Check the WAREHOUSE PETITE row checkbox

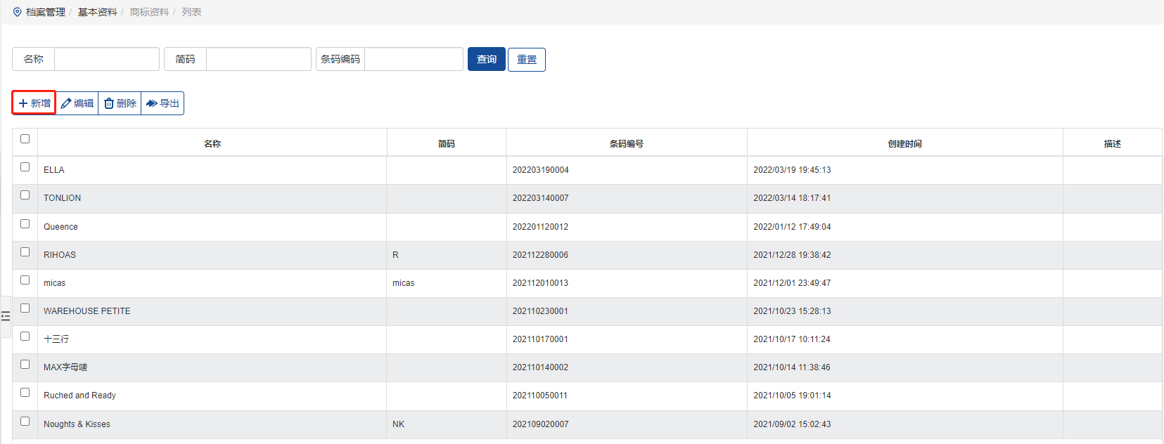(25, 308)
